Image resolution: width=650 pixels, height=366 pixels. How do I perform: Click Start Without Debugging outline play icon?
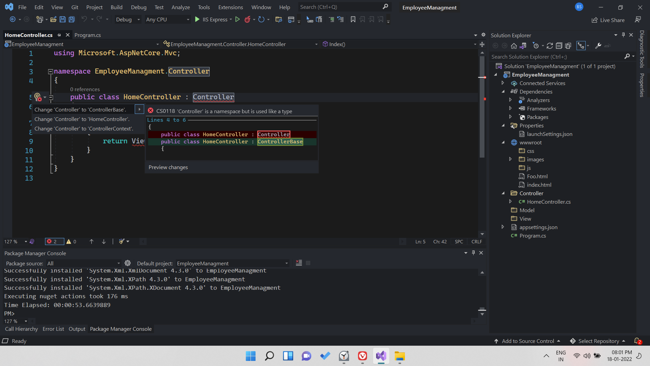point(238,20)
